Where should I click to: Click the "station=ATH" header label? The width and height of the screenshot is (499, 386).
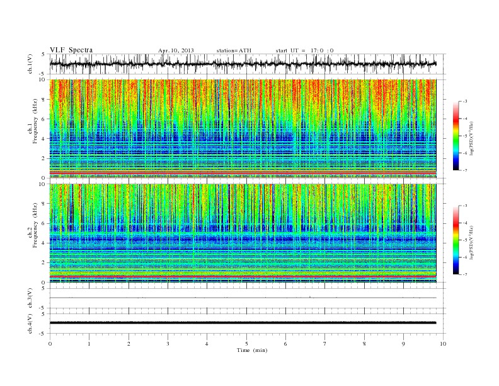[x=234, y=50]
